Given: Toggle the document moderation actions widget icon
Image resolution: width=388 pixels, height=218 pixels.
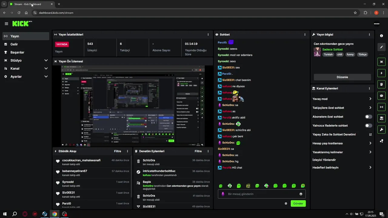Looking at the screenshot, I should click(381, 84).
